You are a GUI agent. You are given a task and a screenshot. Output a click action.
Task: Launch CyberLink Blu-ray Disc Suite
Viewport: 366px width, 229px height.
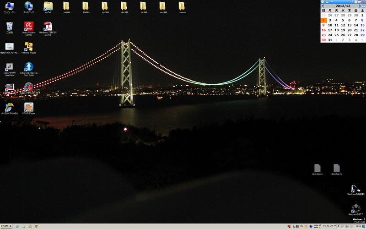coord(28,67)
